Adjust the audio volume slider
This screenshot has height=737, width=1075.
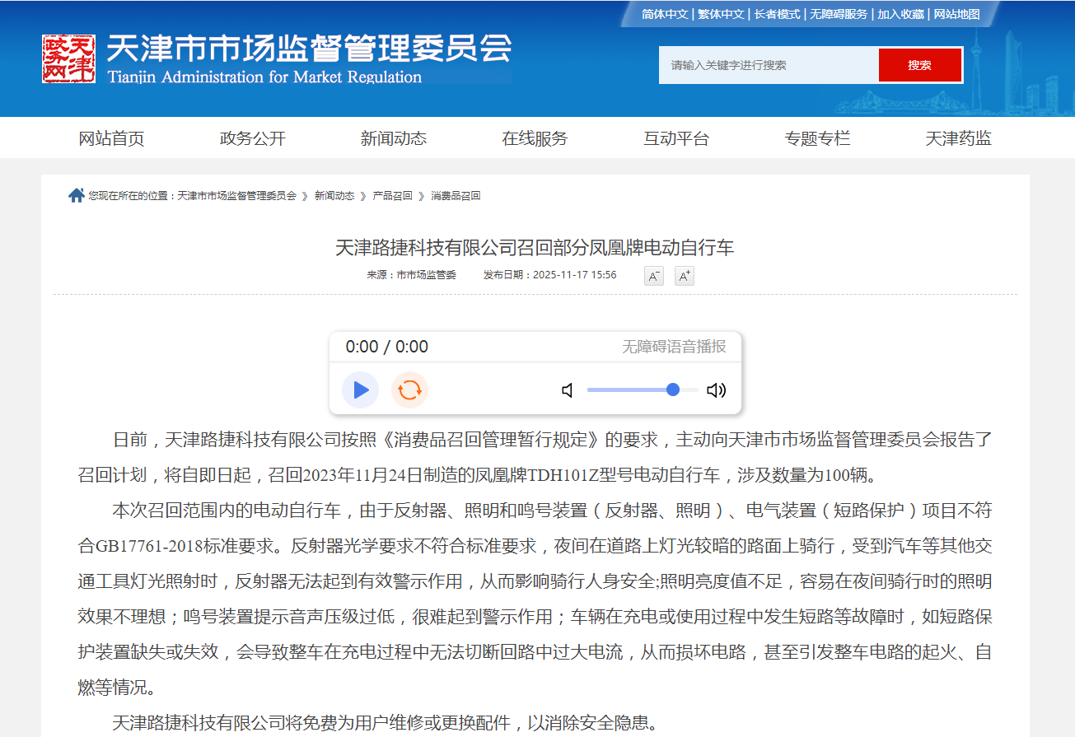[643, 390]
